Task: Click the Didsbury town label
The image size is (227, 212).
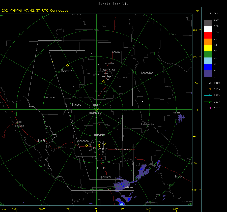Action: [95, 113]
